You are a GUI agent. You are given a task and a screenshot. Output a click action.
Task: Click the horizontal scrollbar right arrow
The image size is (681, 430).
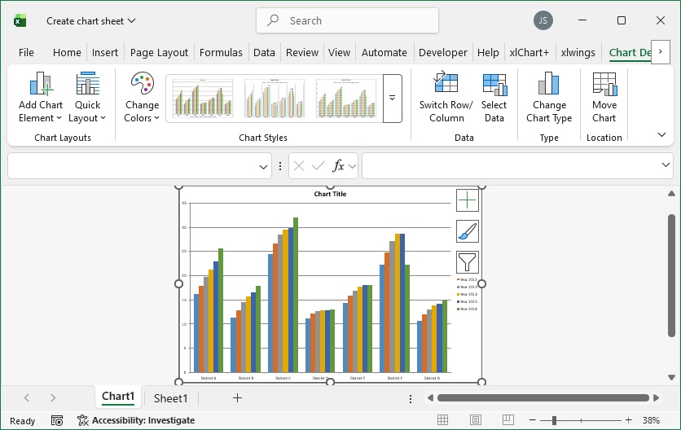click(x=657, y=398)
